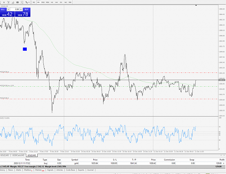
Task: Select the angle or triangle drawing tool
Action: (13, 2)
